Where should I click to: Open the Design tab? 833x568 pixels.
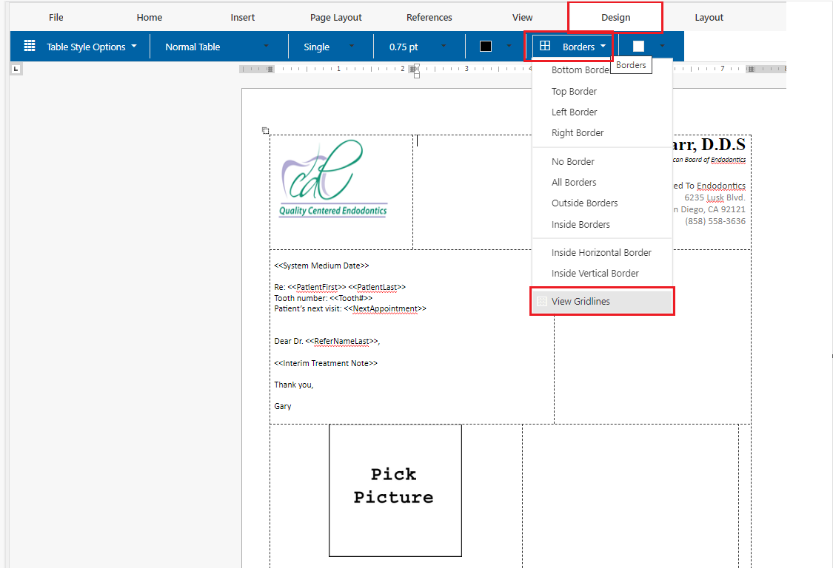615,18
